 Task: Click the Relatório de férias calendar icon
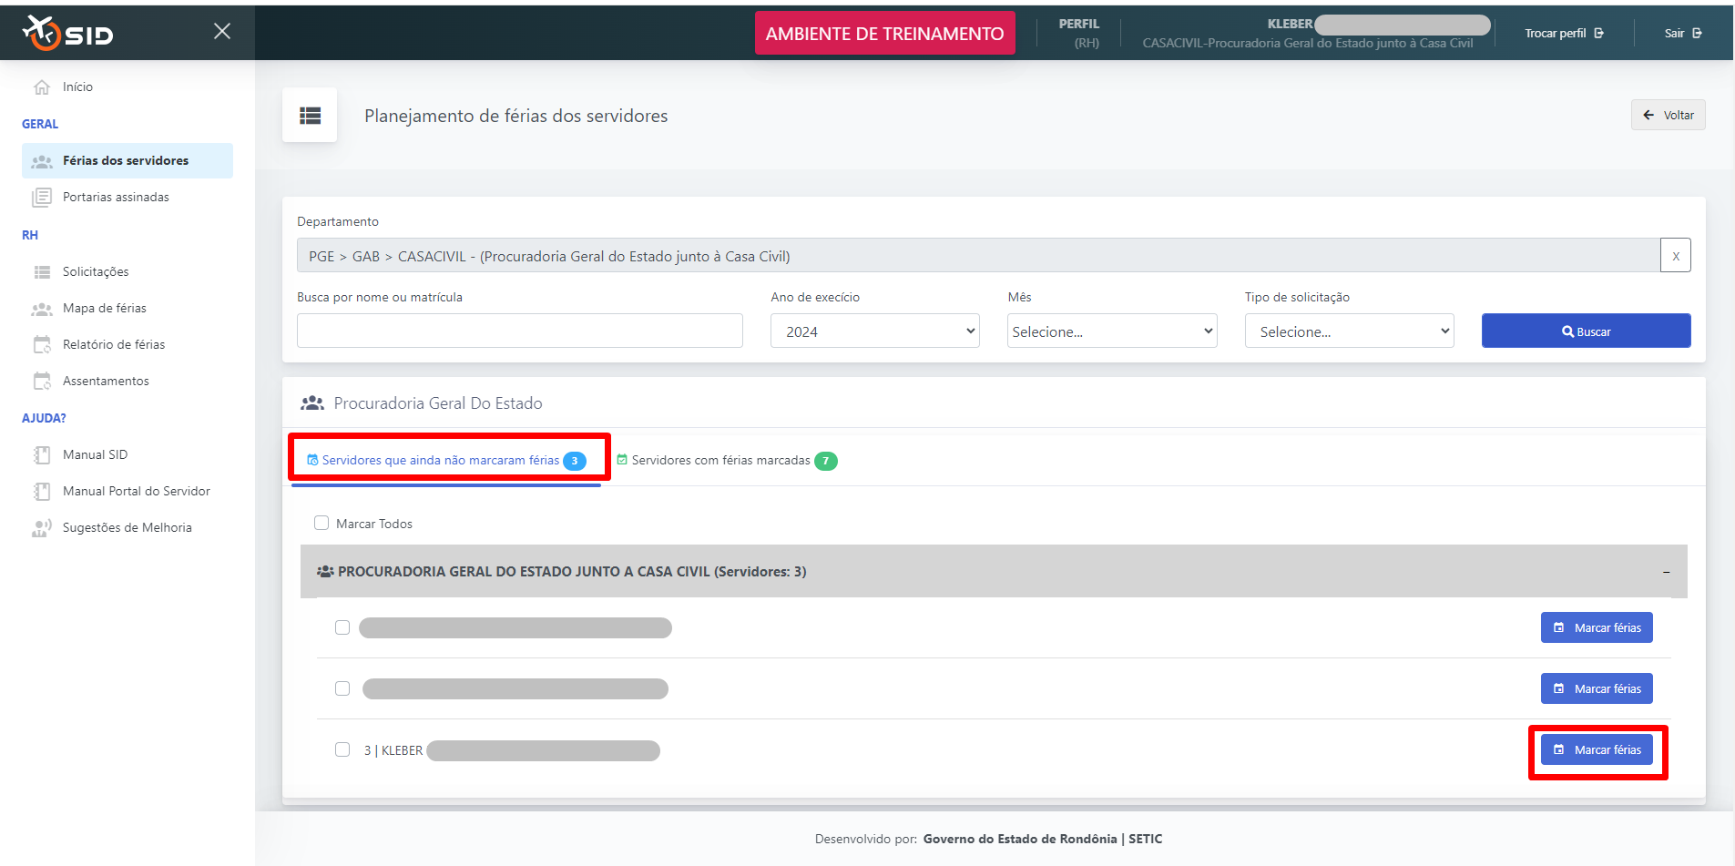point(42,345)
